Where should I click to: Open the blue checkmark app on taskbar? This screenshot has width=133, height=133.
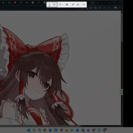[x=56, y=130]
